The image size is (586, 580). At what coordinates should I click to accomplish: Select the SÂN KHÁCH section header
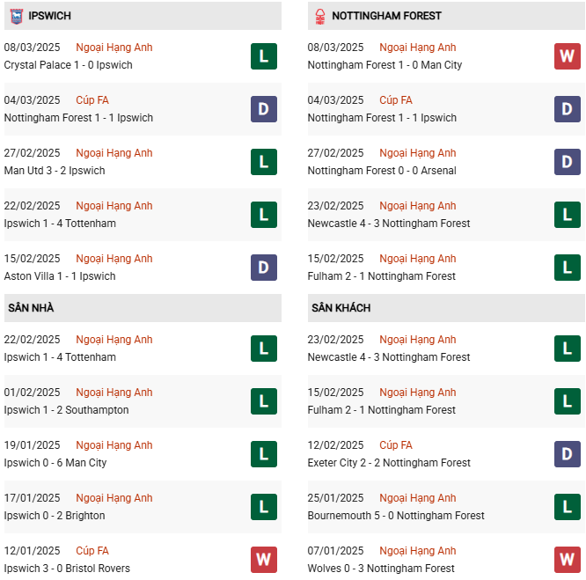(341, 308)
